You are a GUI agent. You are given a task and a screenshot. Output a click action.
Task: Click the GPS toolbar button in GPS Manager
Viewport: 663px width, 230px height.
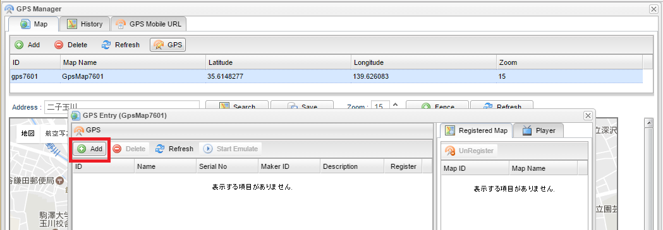coord(168,45)
